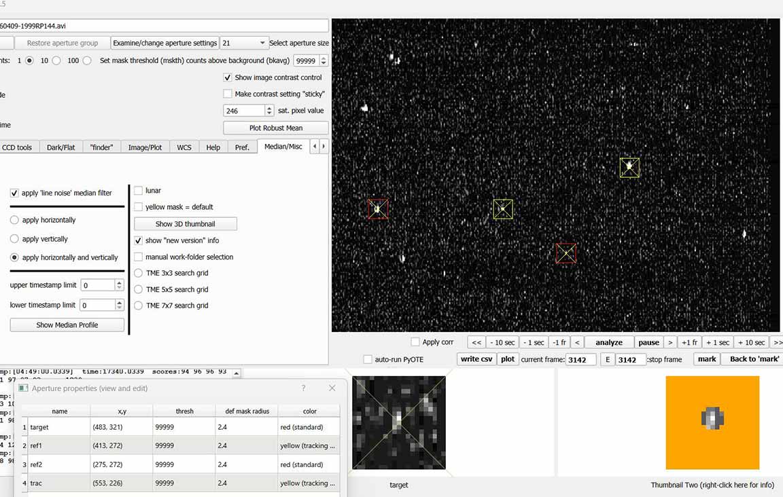783x497 pixels.
Task: Switch to the WCS tab
Action: click(x=184, y=147)
